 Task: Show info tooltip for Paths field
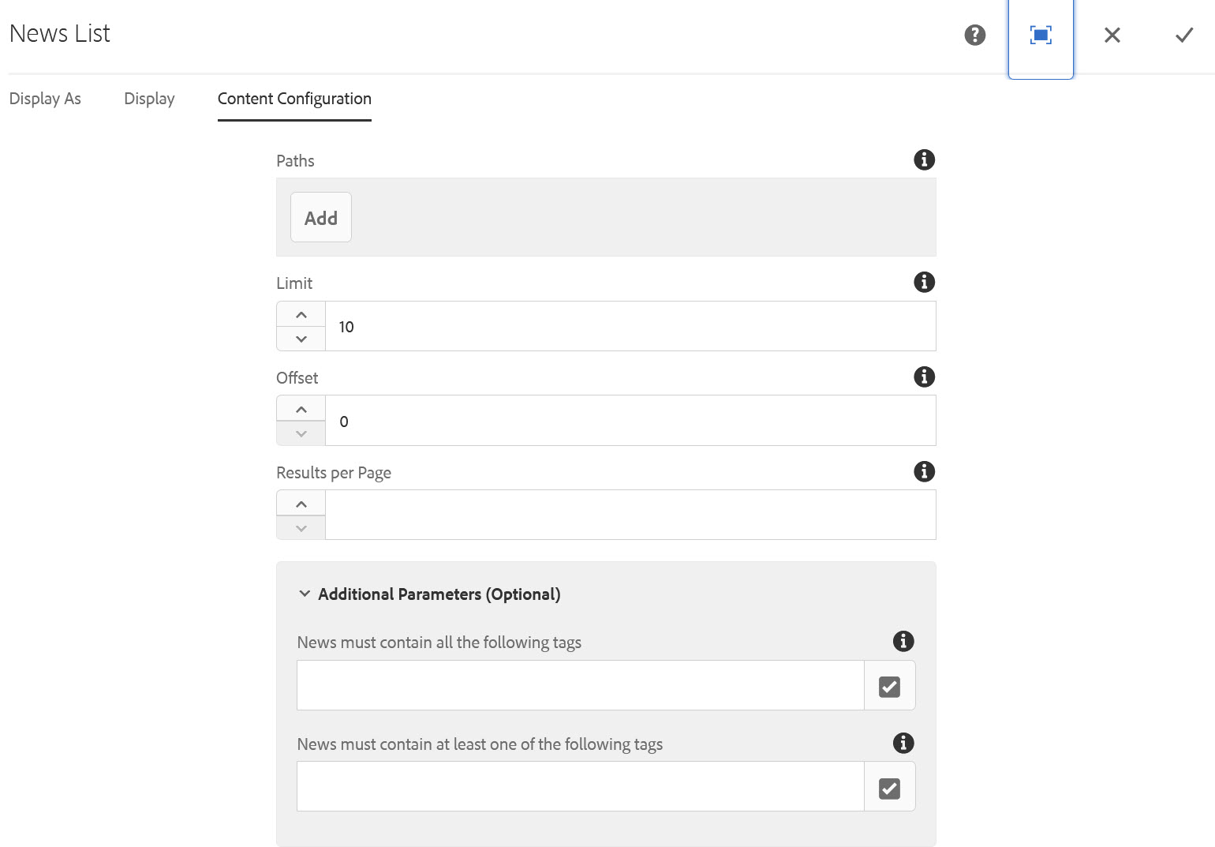(x=924, y=160)
